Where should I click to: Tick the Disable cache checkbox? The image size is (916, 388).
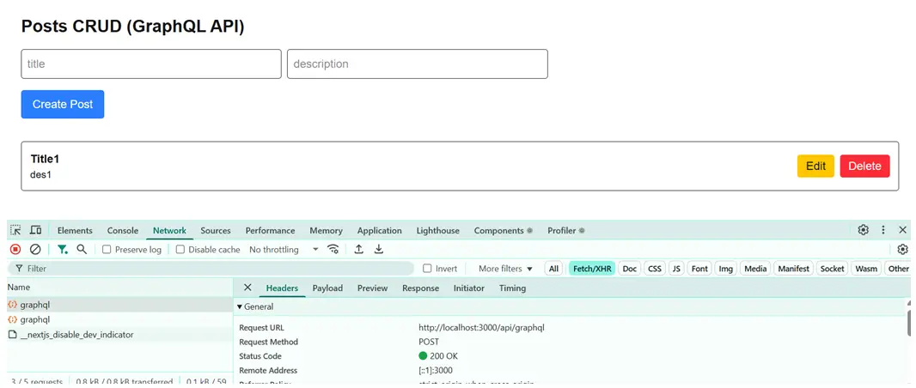coord(180,250)
